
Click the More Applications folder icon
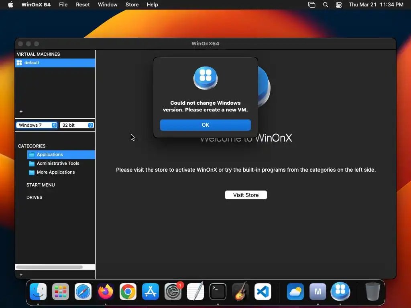[x=32, y=172]
